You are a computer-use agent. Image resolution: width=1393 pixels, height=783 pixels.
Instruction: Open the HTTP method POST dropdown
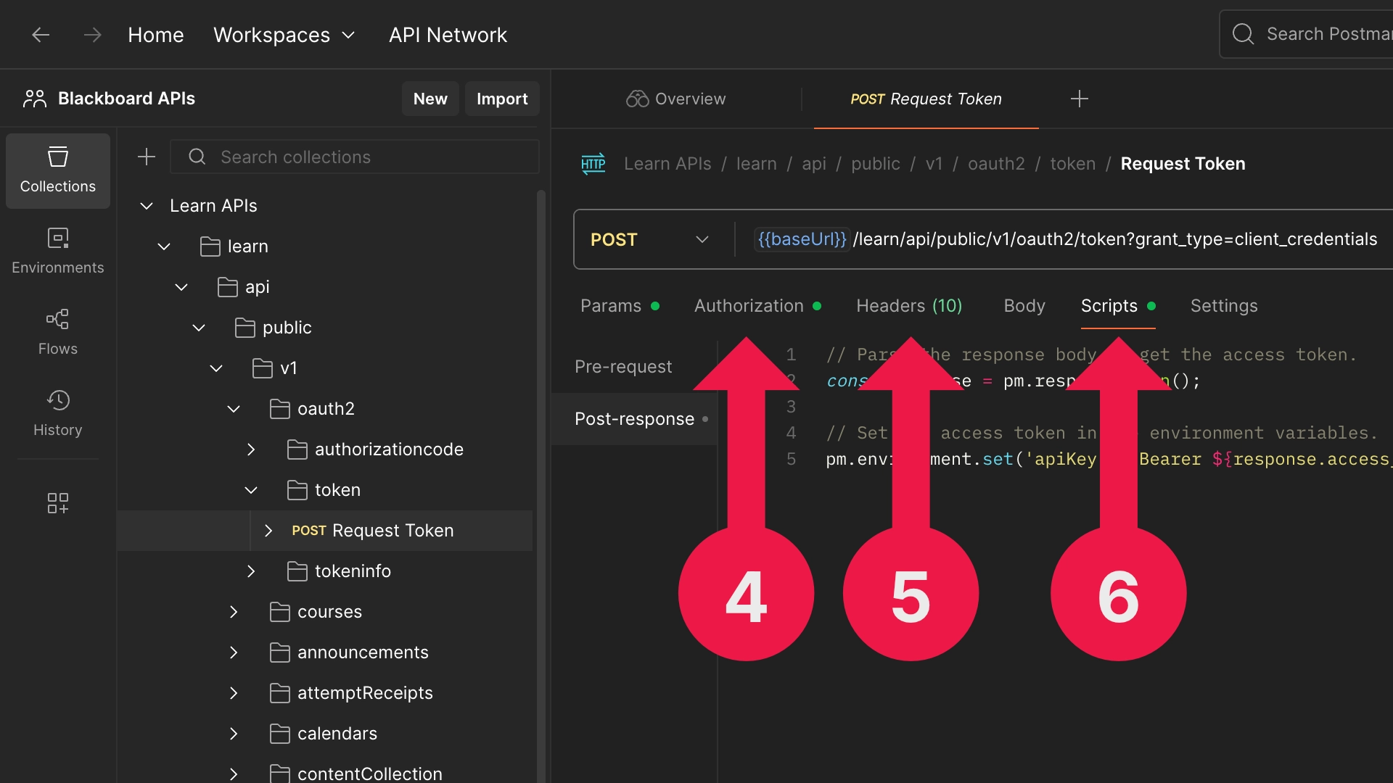tap(649, 239)
